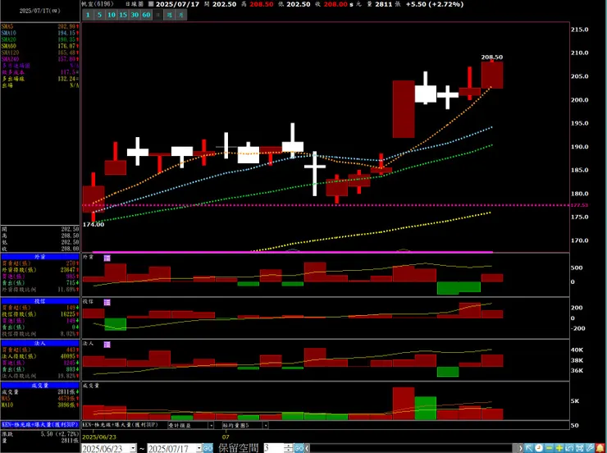Switch to the 5-minute timeframe

click(x=99, y=15)
